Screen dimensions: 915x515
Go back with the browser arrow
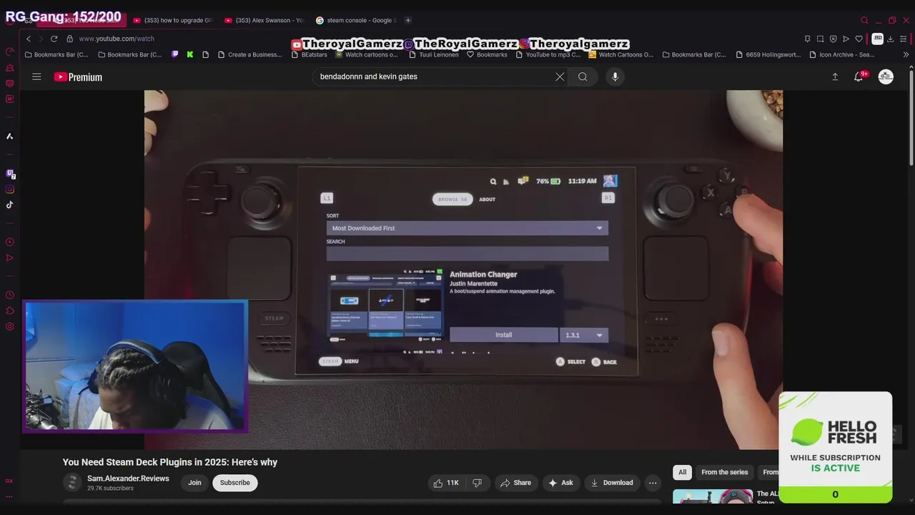tap(29, 39)
